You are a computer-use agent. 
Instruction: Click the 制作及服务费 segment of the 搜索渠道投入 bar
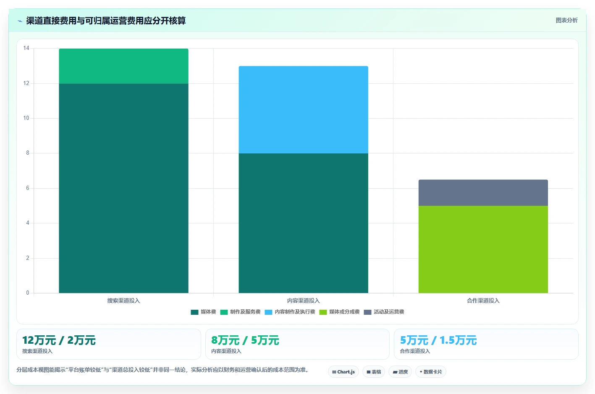coord(123,66)
